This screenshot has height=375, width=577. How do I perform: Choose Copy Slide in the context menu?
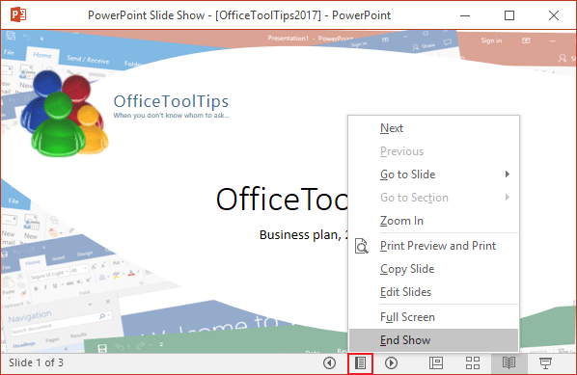433,269
